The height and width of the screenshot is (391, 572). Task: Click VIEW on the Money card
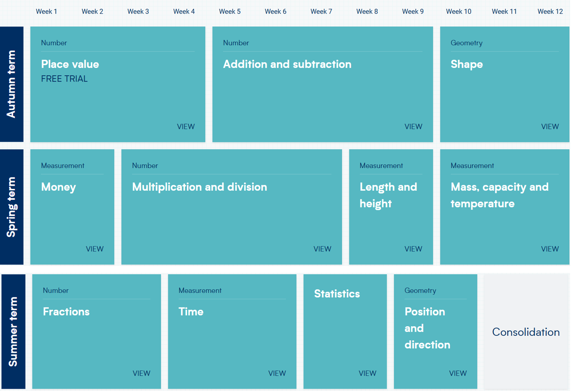(95, 249)
